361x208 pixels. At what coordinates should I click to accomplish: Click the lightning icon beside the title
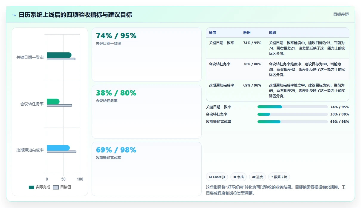click(14, 15)
